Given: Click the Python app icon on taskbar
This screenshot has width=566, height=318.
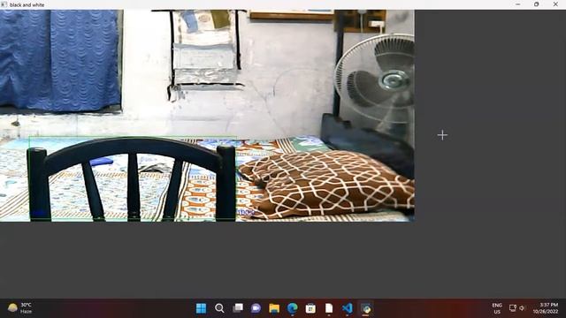Looking at the screenshot, I should click(366, 308).
